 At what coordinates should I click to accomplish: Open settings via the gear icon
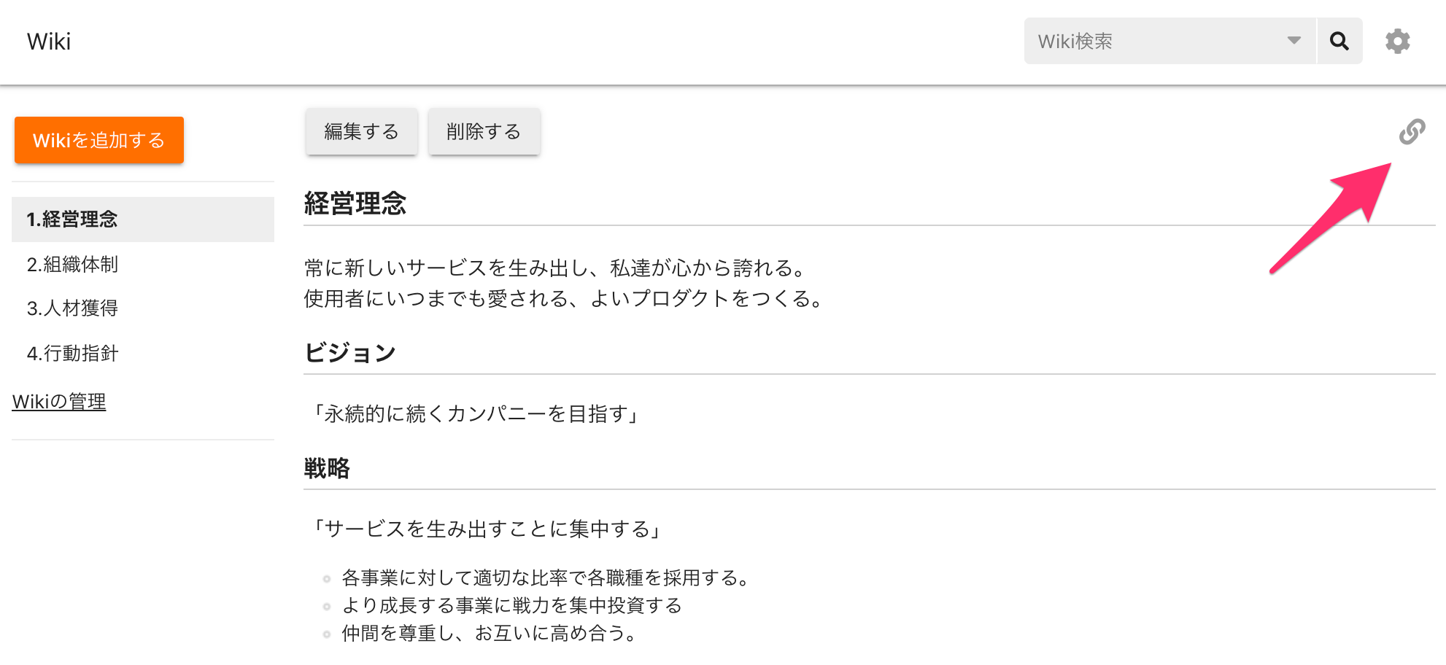click(x=1398, y=41)
